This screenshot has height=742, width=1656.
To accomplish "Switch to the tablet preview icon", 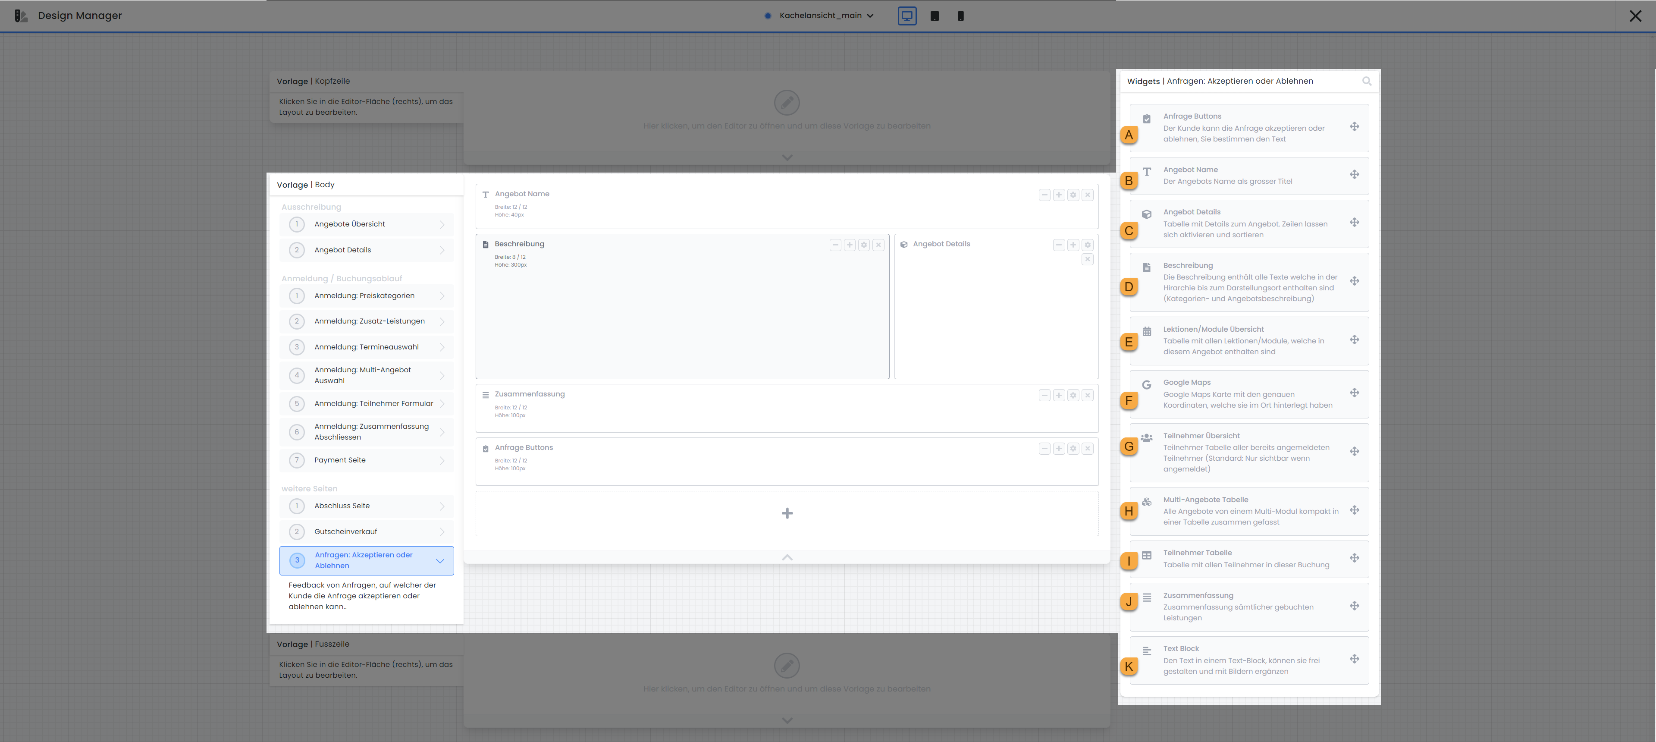I will pos(934,16).
